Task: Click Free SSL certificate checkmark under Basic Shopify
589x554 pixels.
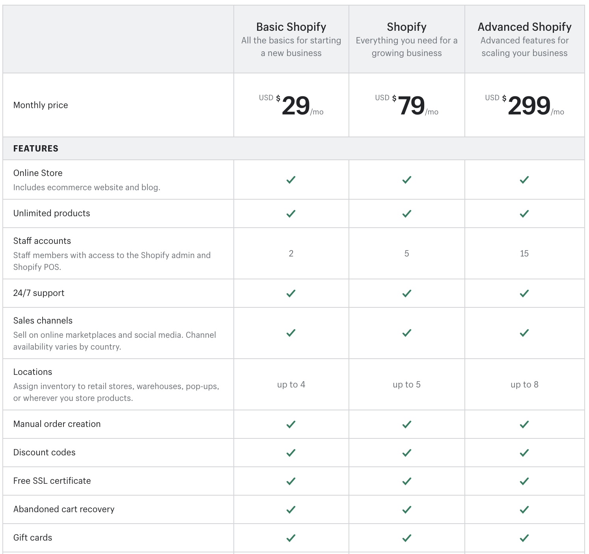Action: pos(291,481)
